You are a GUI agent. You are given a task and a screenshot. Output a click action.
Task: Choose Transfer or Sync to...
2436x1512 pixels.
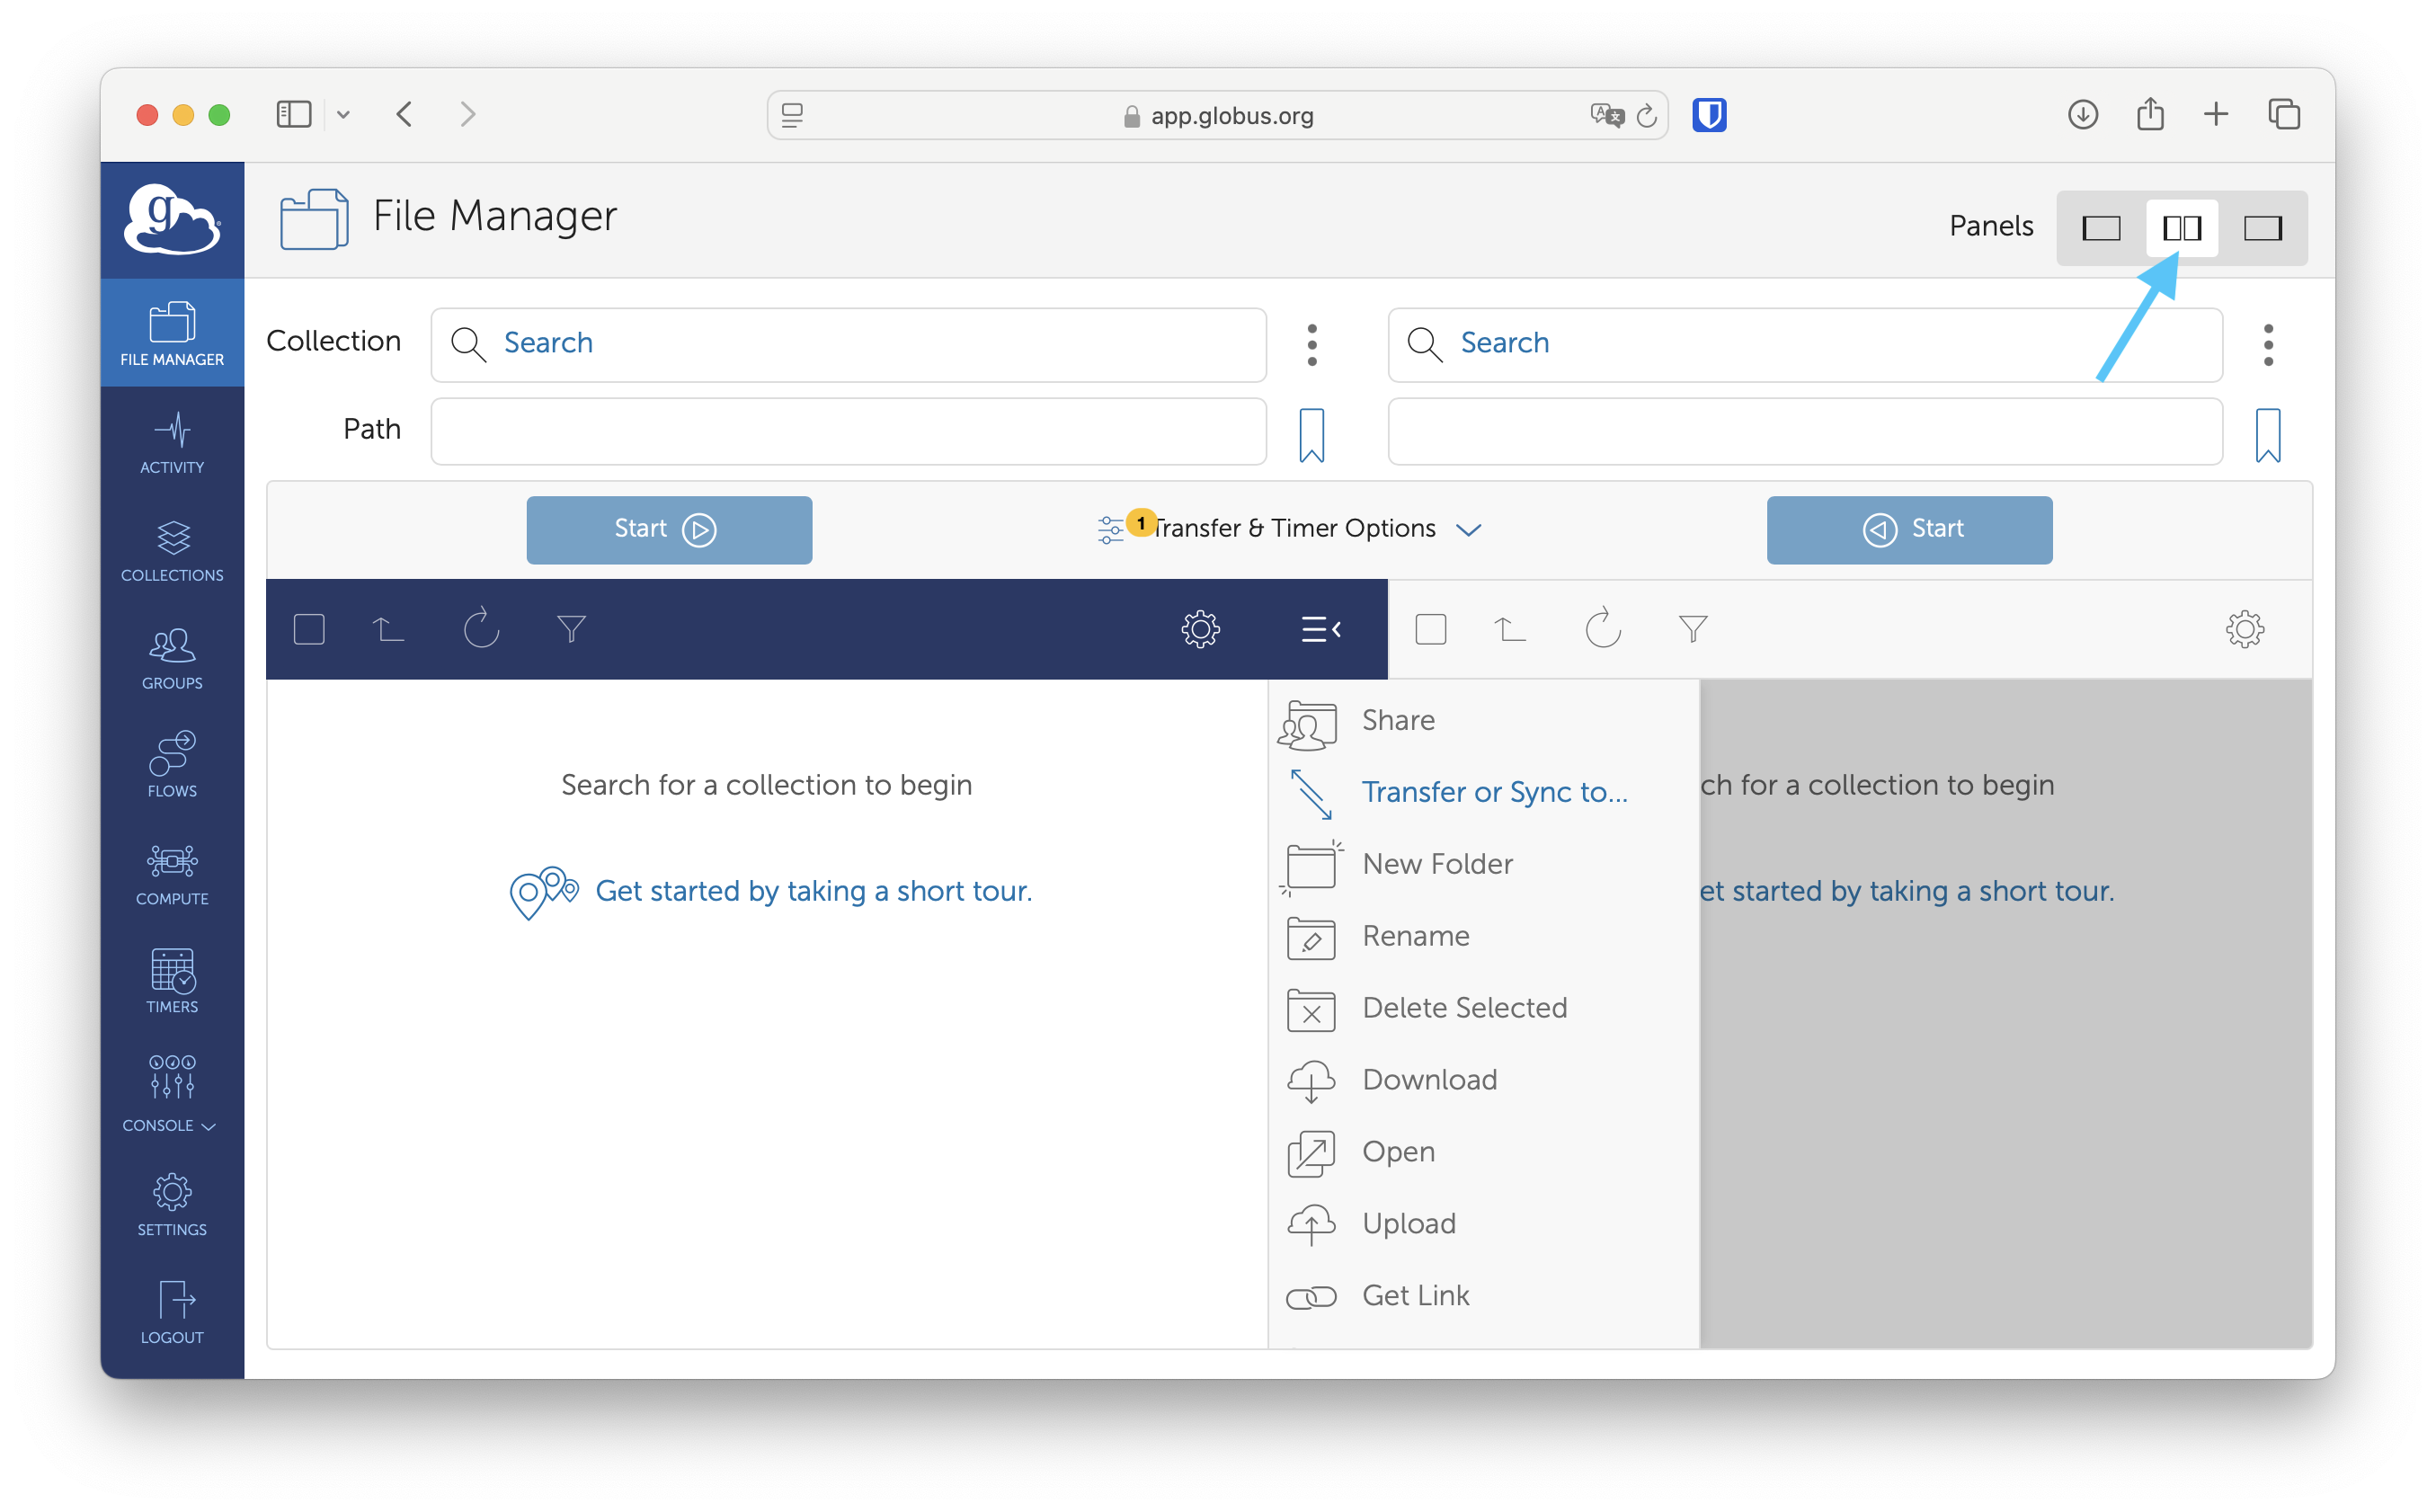point(1485,791)
